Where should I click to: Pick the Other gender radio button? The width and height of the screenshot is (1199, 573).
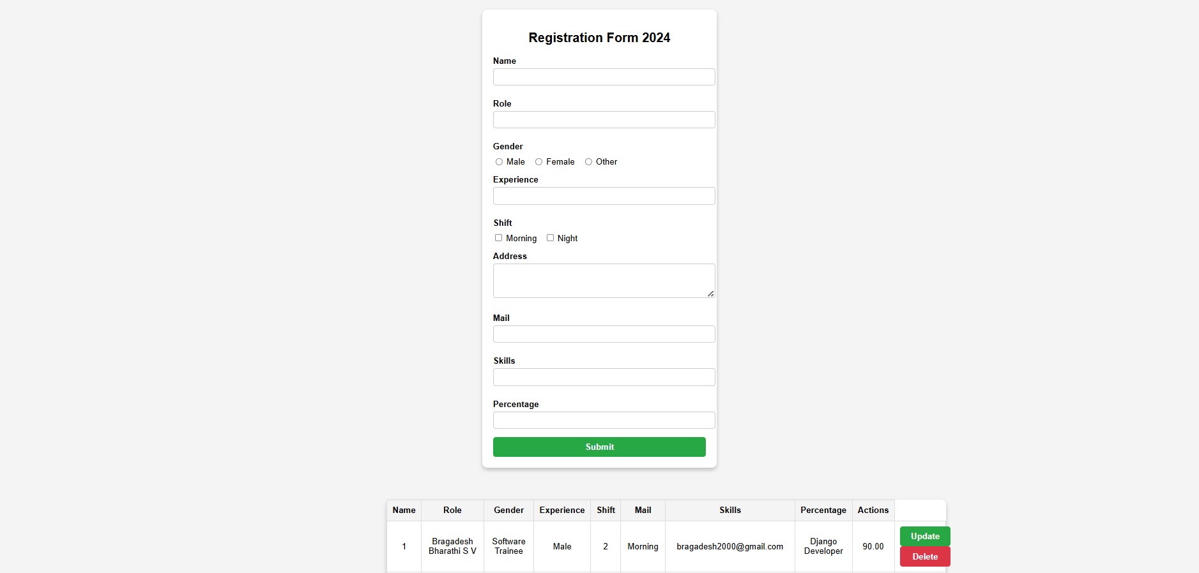point(589,162)
